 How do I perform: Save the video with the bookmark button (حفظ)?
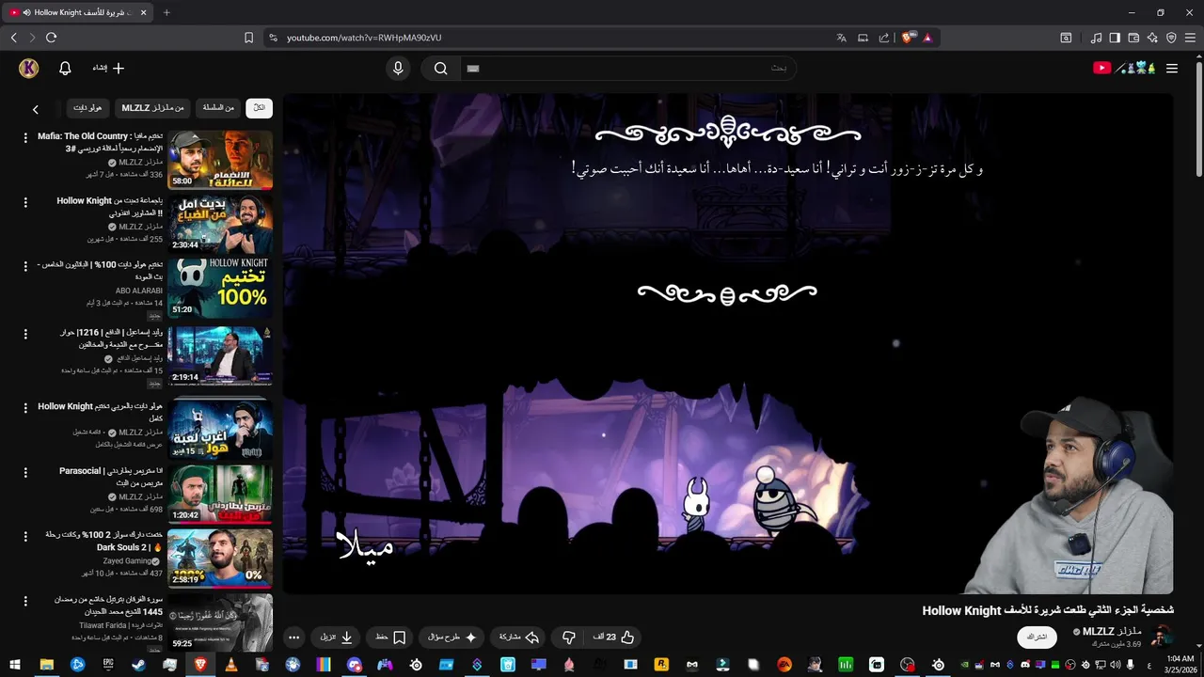[x=390, y=638]
